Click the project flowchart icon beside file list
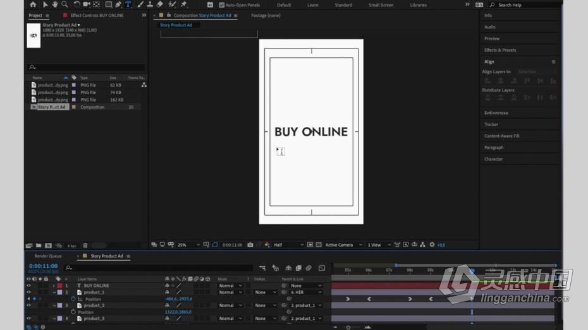This screenshot has width=588, height=330. pos(144,85)
